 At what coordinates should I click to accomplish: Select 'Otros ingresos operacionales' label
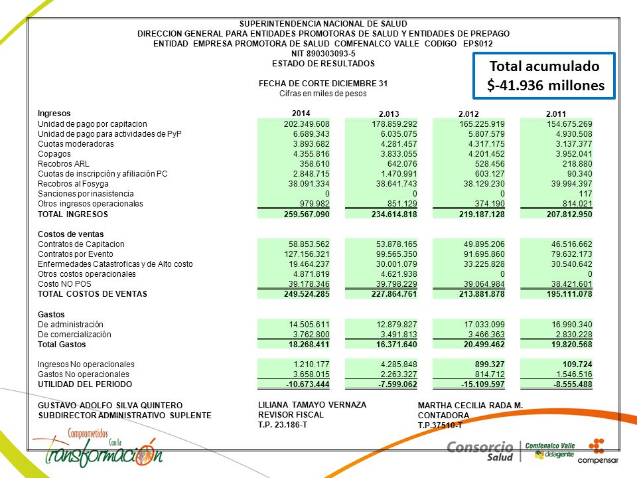pyautogui.click(x=90, y=204)
